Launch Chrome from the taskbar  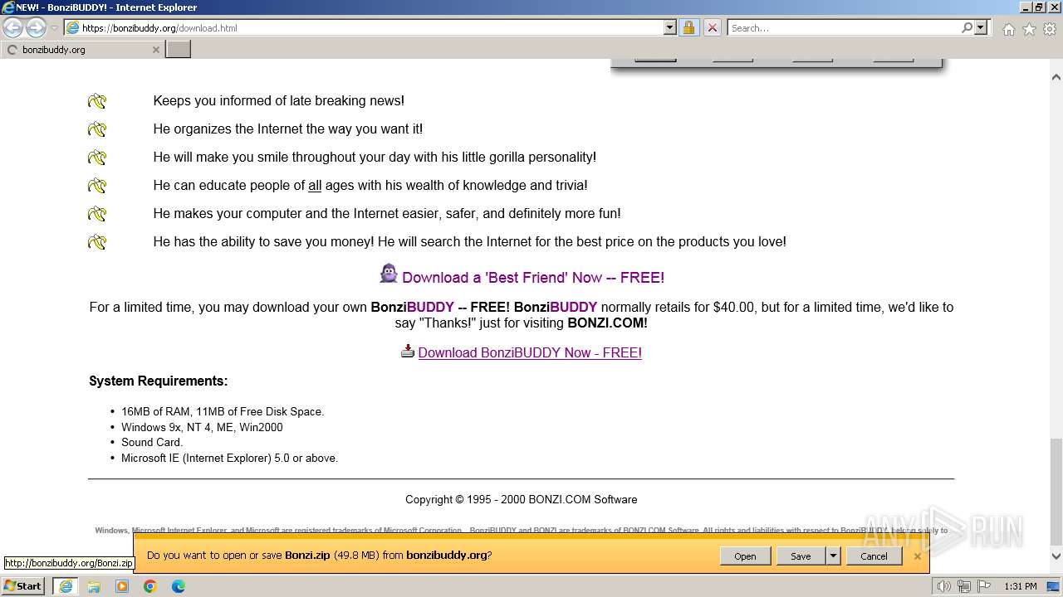tap(150, 586)
